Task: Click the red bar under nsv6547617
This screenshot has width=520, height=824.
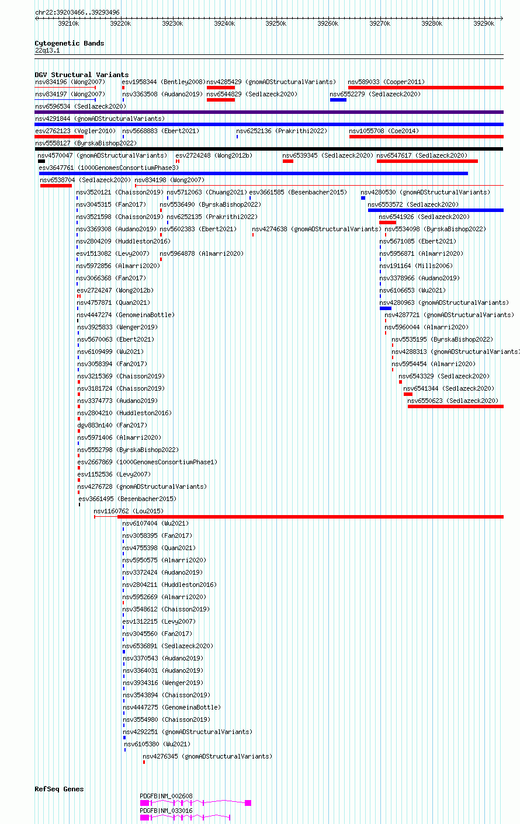Action: pyautogui.click(x=427, y=161)
